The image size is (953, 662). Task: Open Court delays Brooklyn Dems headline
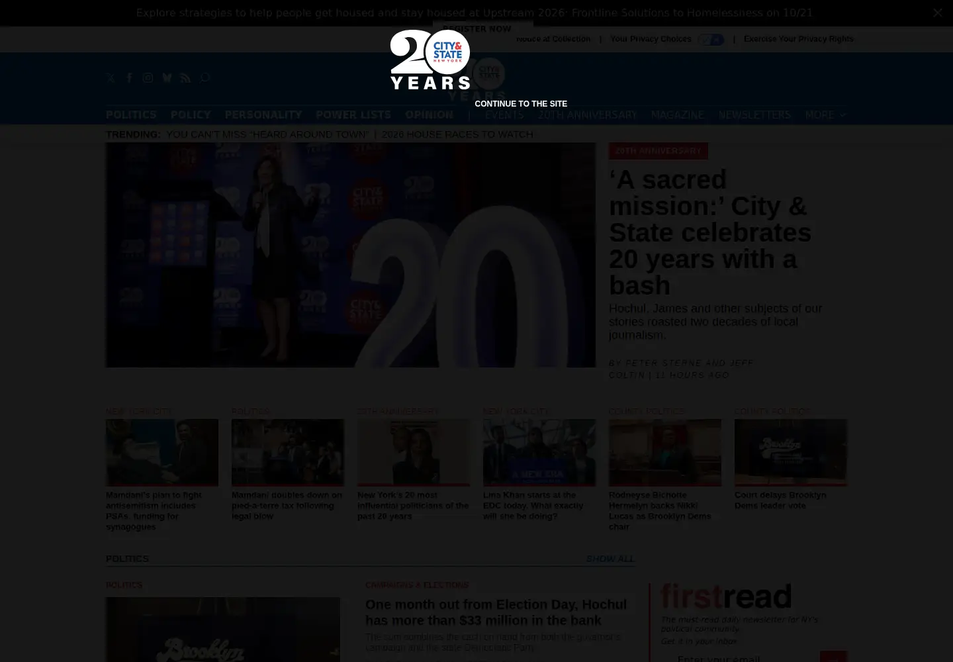[780, 500]
